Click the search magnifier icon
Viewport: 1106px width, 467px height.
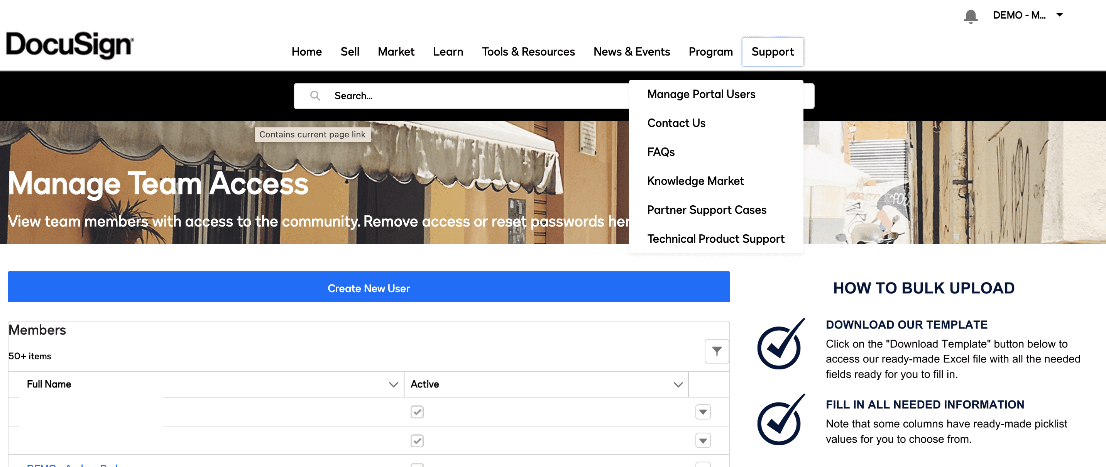coord(315,96)
